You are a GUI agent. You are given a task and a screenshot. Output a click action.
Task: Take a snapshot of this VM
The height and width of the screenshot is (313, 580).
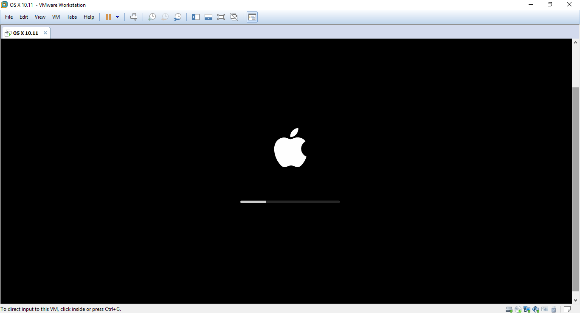(152, 17)
